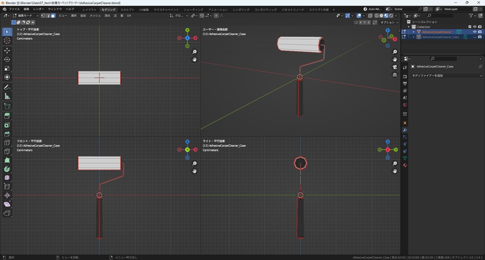Select the Move tool in the left toolbar
The width and height of the screenshot is (485, 260).
coord(7,50)
